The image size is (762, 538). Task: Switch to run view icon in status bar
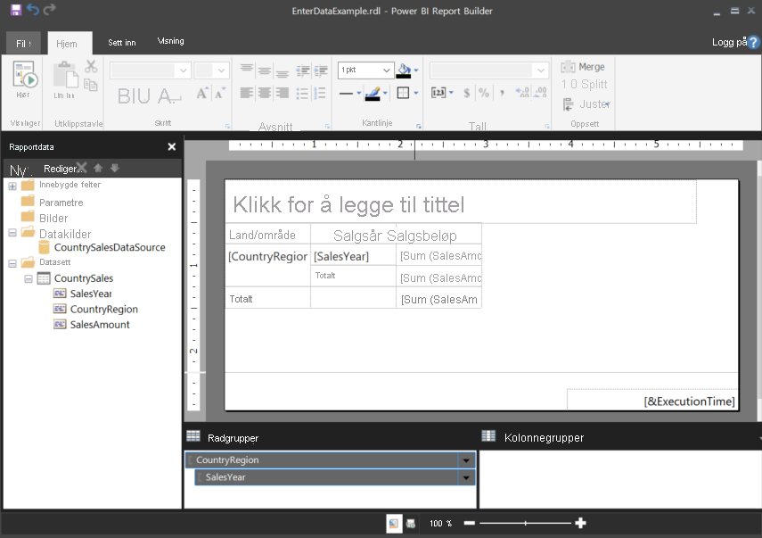click(x=411, y=524)
